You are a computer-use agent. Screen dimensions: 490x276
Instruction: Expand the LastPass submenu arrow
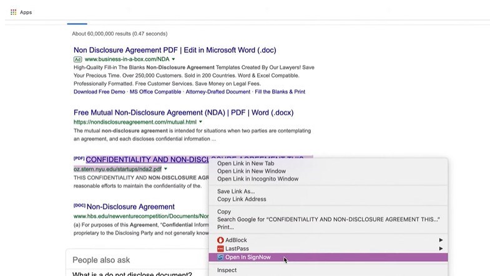click(x=441, y=249)
